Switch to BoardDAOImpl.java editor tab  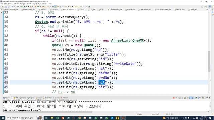(28, 10)
